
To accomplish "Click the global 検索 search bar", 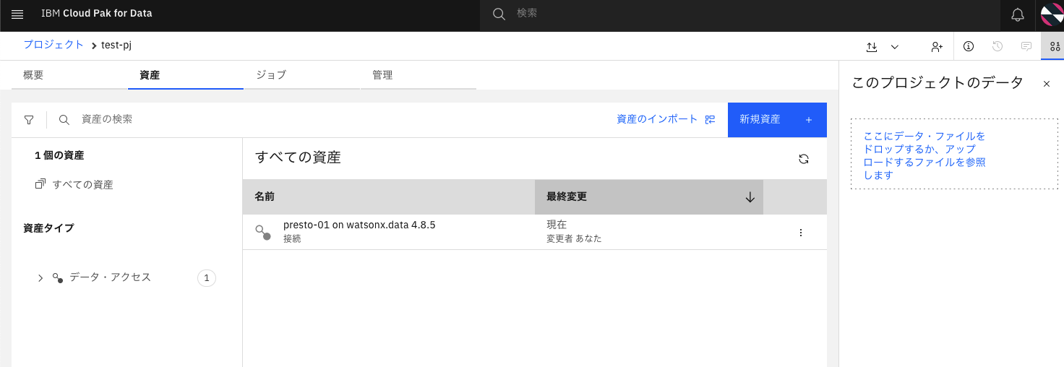I will pyautogui.click(x=742, y=14).
